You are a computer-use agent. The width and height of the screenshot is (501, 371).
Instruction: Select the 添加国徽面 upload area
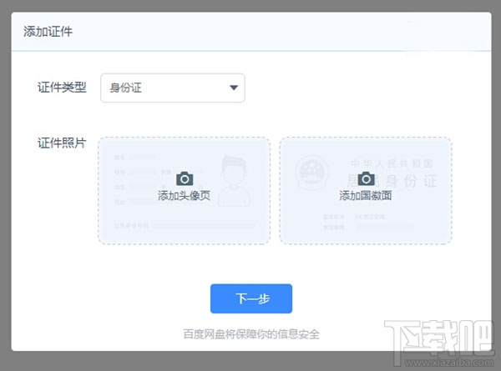point(366,191)
